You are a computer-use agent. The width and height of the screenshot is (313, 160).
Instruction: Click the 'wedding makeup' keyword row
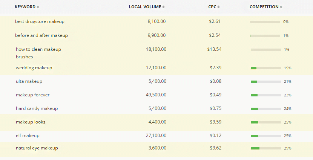pyautogui.click(x=156, y=68)
